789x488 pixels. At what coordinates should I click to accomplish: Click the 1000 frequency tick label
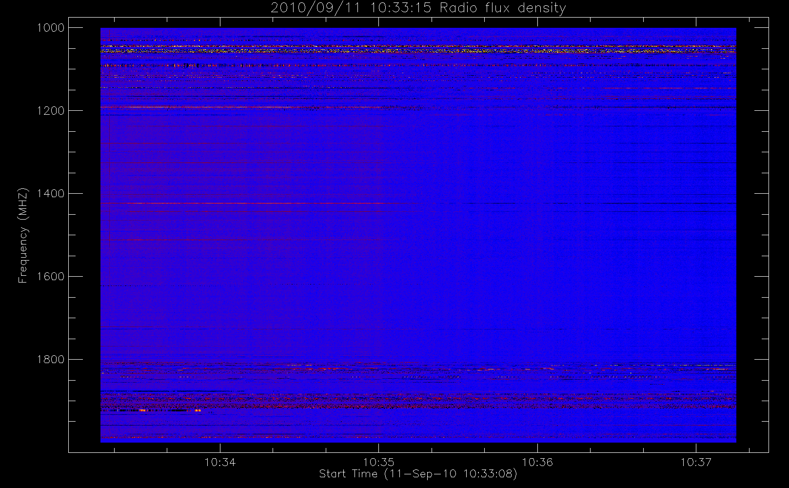coord(51,28)
